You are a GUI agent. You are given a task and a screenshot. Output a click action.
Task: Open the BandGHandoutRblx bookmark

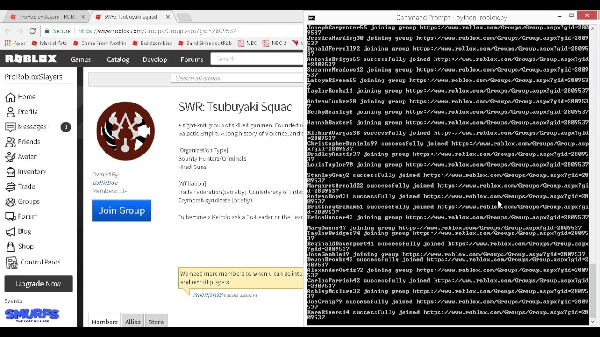pos(205,43)
